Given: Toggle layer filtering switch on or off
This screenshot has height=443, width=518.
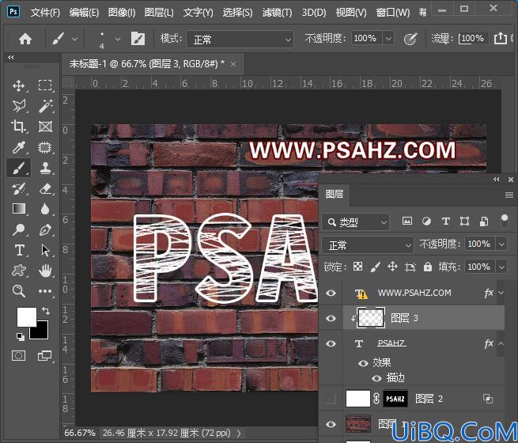Looking at the screenshot, I should click(504, 221).
